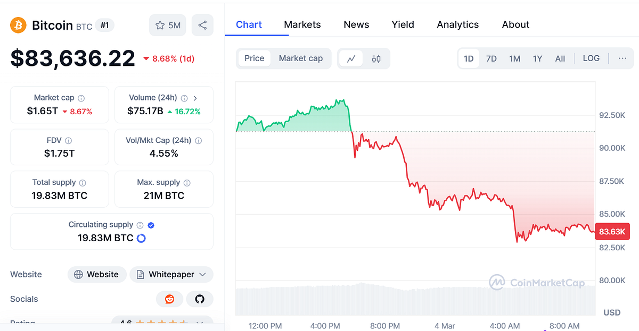Open the Analytics tab
639x331 pixels.
click(x=457, y=24)
